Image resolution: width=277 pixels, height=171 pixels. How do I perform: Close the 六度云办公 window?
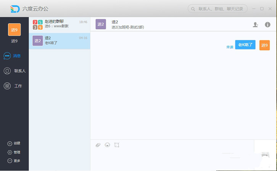tap(270, 9)
